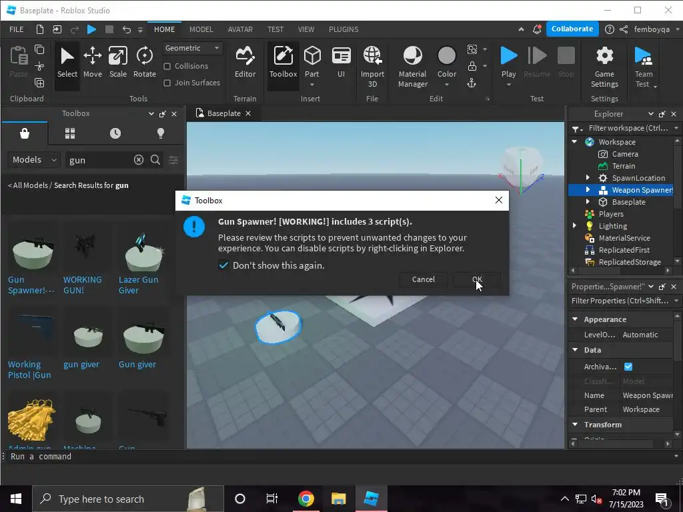Open the Geometric mode dropdown
The image size is (683, 512).
click(x=193, y=48)
